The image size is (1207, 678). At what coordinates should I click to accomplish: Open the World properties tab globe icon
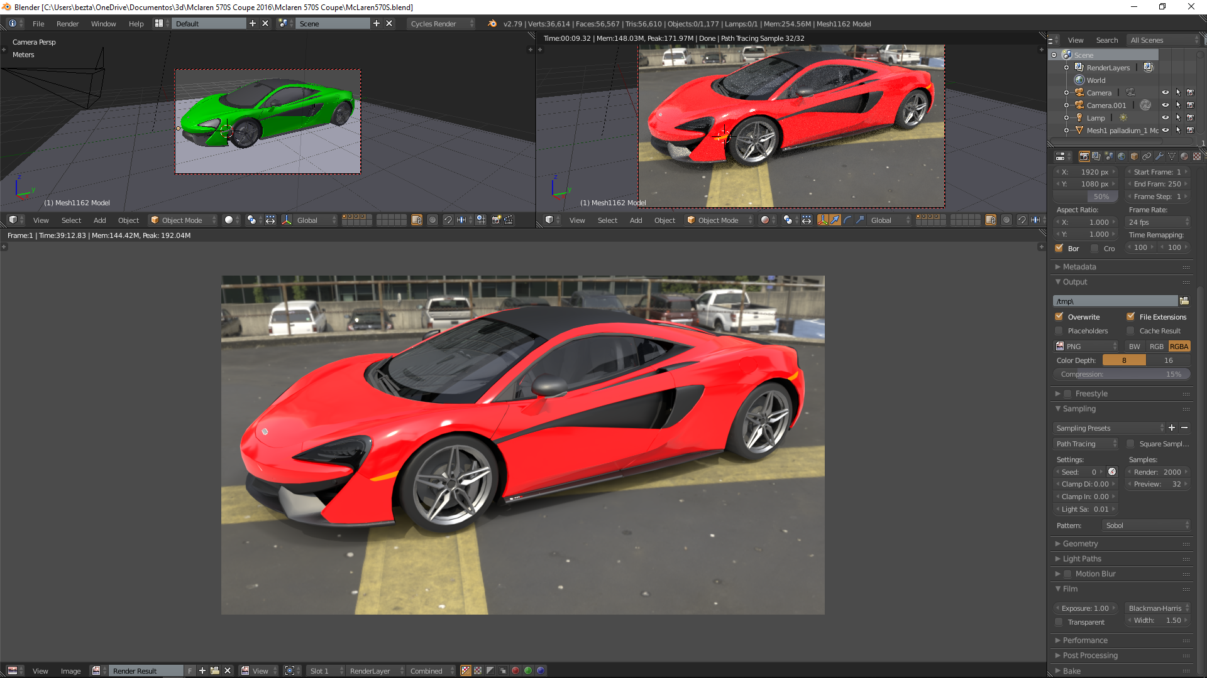pyautogui.click(x=1122, y=156)
